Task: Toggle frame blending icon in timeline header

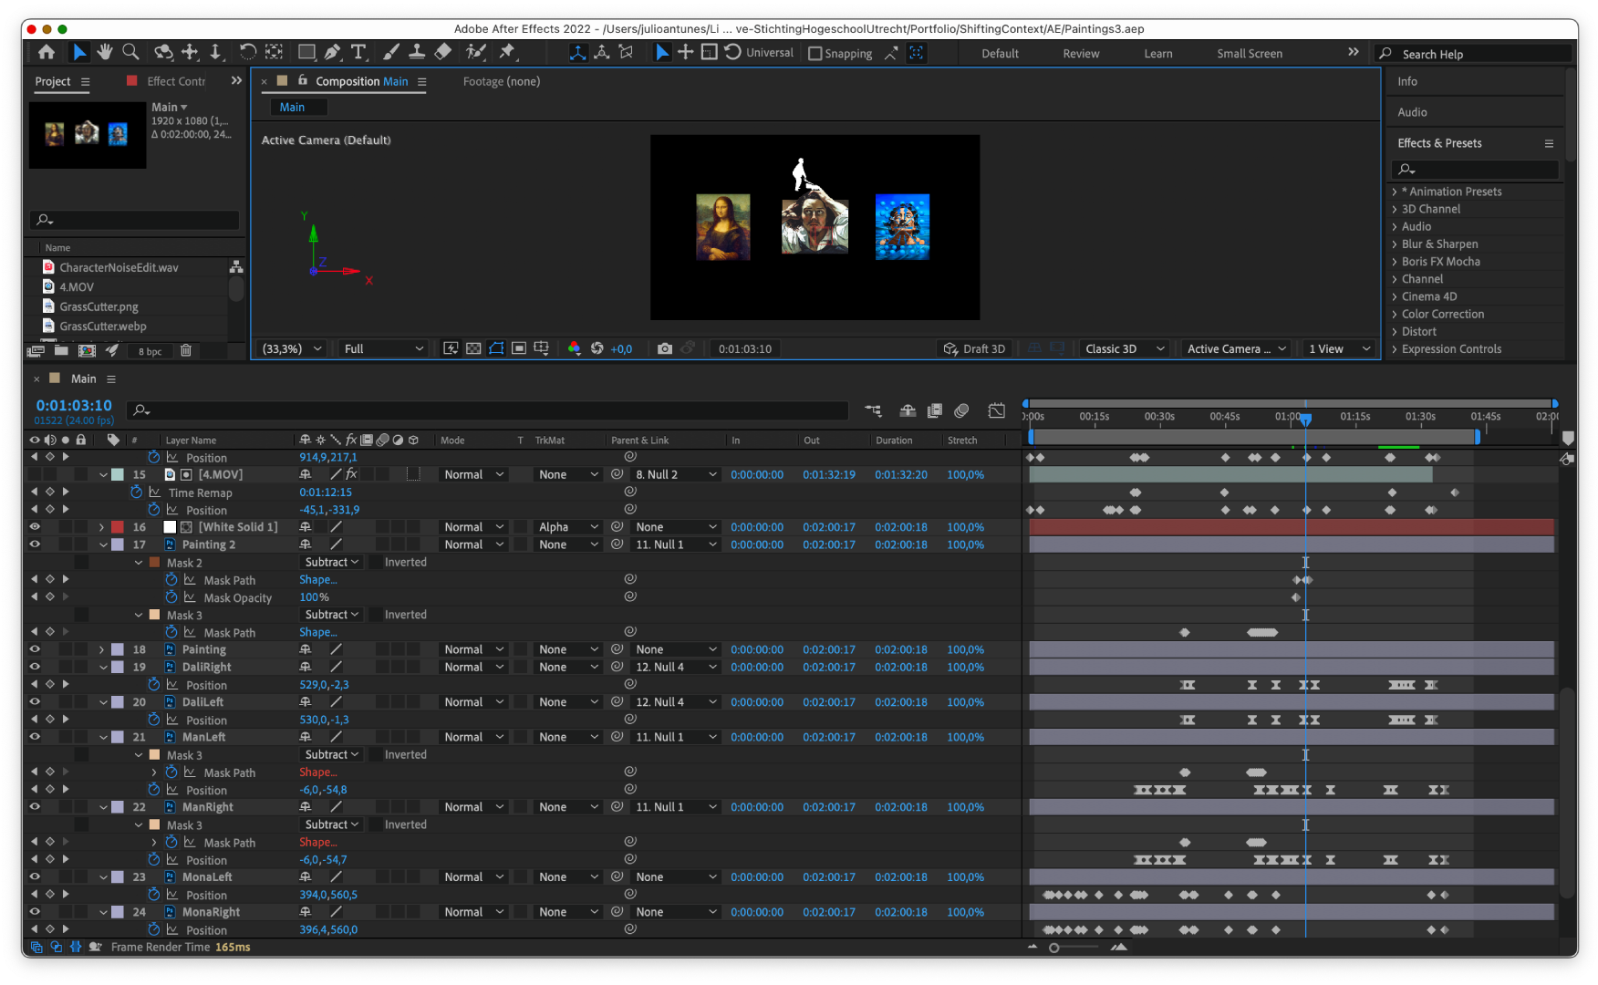Action: coord(935,410)
